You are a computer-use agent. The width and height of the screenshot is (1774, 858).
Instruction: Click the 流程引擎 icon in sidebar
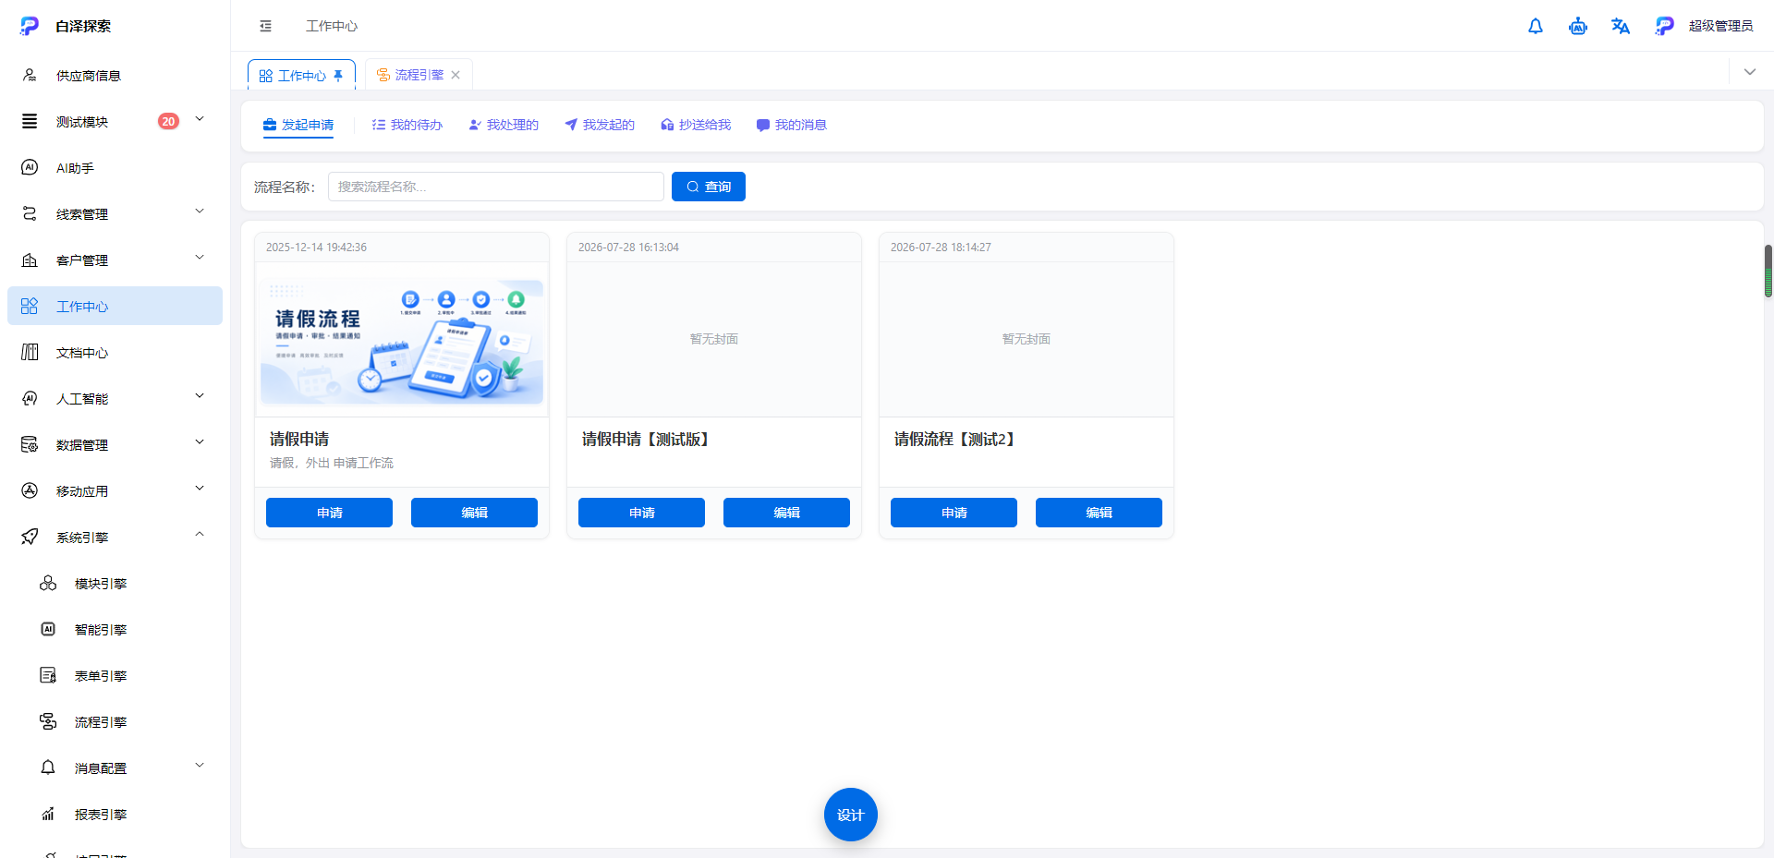(x=48, y=721)
